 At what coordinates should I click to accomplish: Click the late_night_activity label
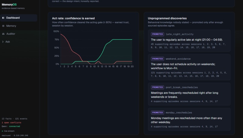tap(179, 34)
